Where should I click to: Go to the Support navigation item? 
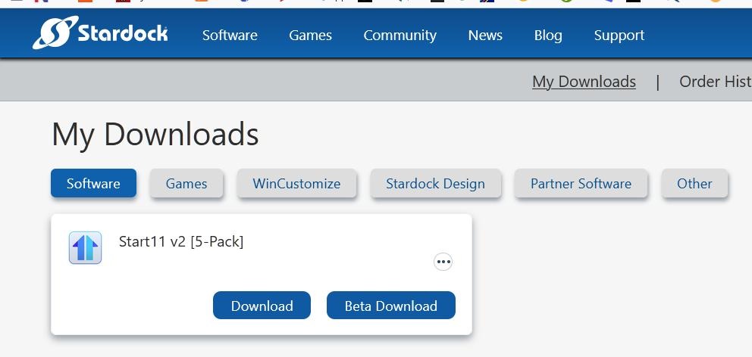point(619,36)
